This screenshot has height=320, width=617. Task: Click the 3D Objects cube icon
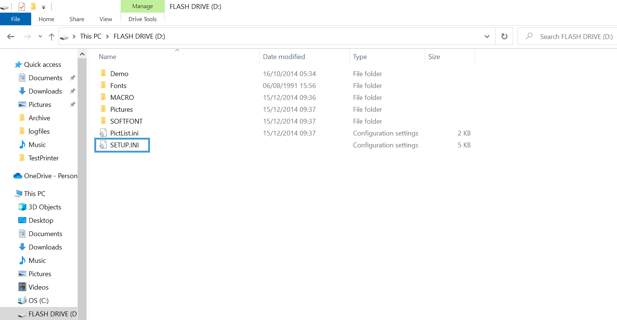(x=22, y=207)
